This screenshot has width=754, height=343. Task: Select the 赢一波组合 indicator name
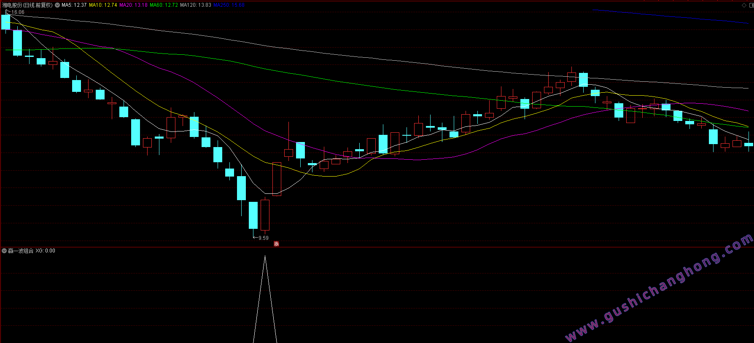(x=21, y=251)
